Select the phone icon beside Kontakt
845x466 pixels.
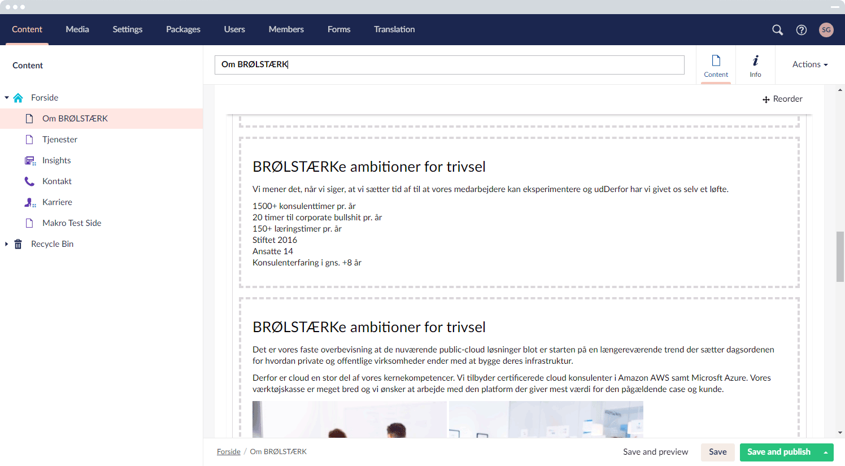[x=30, y=181]
